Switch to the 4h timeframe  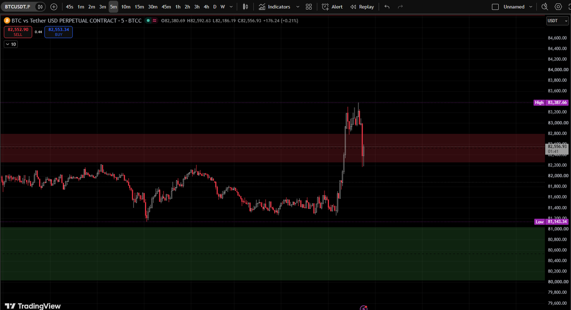pos(206,7)
